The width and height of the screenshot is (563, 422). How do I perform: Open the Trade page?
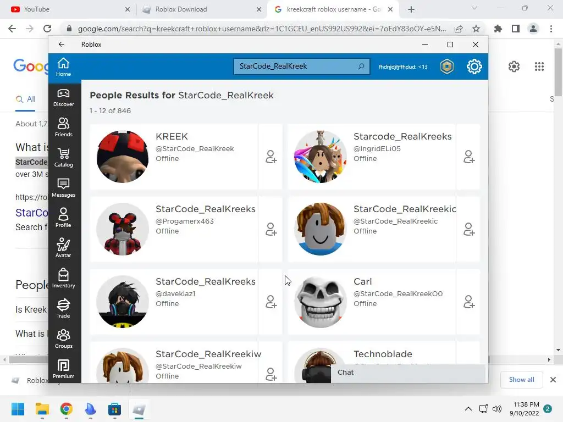coord(63,309)
